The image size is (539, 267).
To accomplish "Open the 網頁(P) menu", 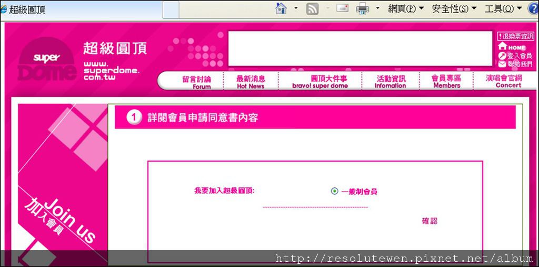I will 406,8.
